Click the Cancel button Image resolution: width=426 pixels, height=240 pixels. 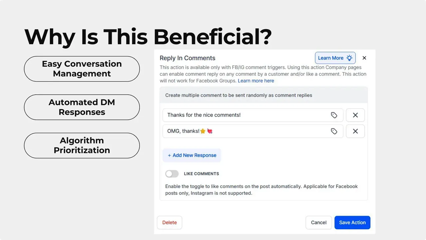point(319,222)
